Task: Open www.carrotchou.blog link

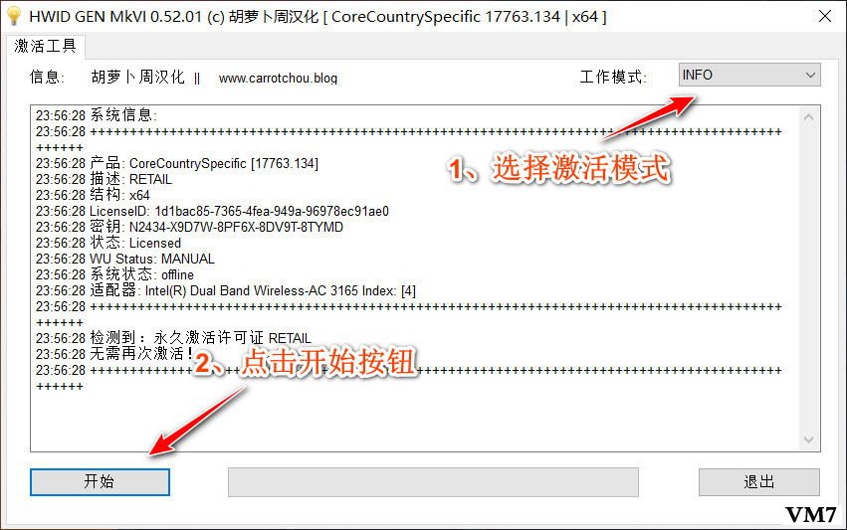Action: [278, 79]
